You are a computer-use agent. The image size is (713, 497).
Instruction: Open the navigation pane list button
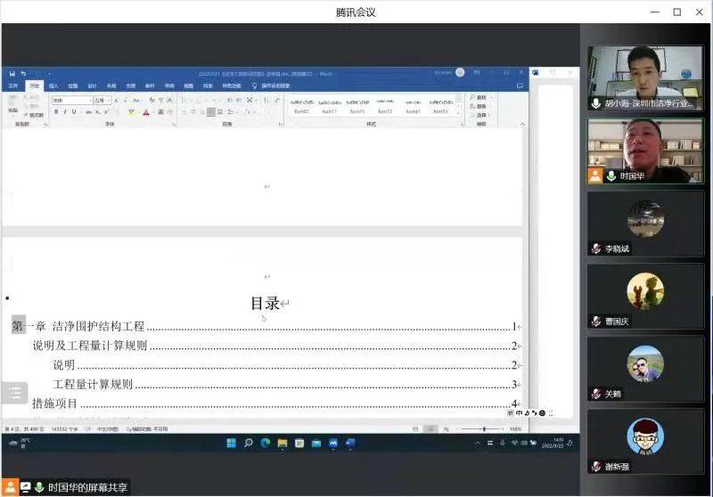click(14, 393)
